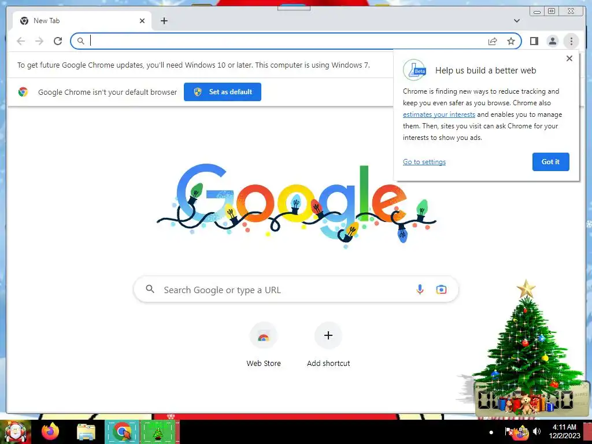The height and width of the screenshot is (444, 592).
Task: Open Christmas tree app in taskbar
Action: [158, 432]
